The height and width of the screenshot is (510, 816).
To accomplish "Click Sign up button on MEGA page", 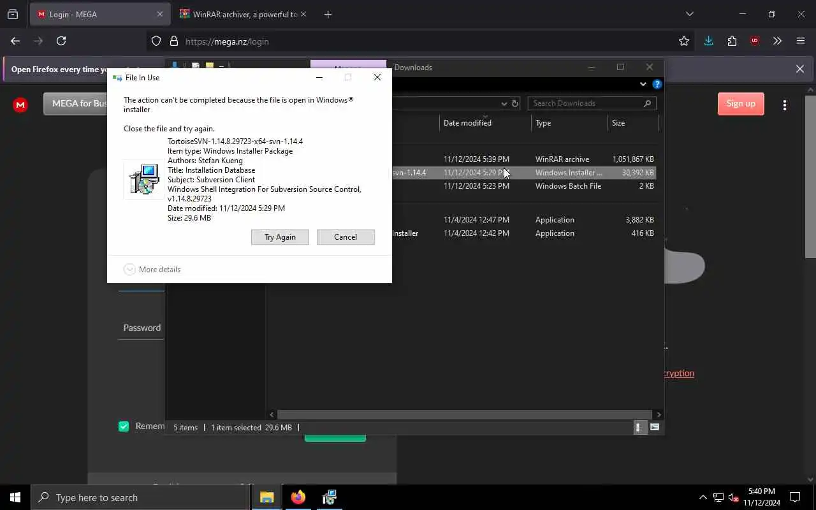I will (x=741, y=103).
